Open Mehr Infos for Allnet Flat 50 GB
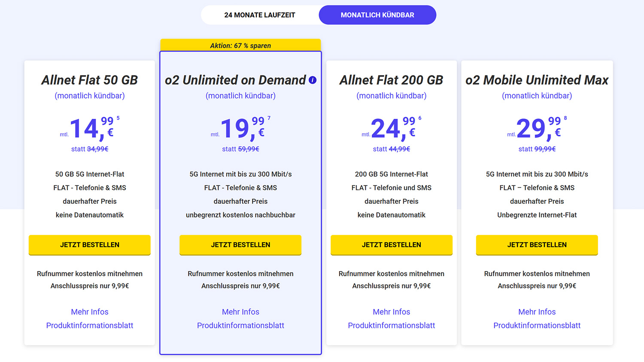Image resolution: width=644 pixels, height=362 pixels. click(90, 312)
